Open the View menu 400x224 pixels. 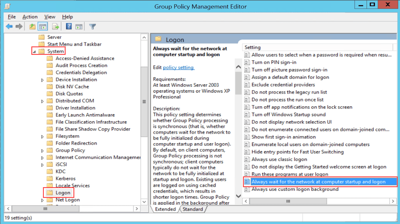(50, 17)
